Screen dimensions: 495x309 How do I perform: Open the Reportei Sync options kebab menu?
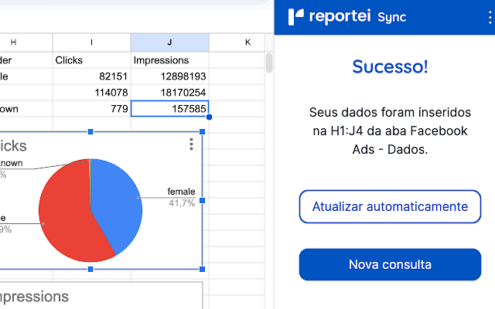490,17
